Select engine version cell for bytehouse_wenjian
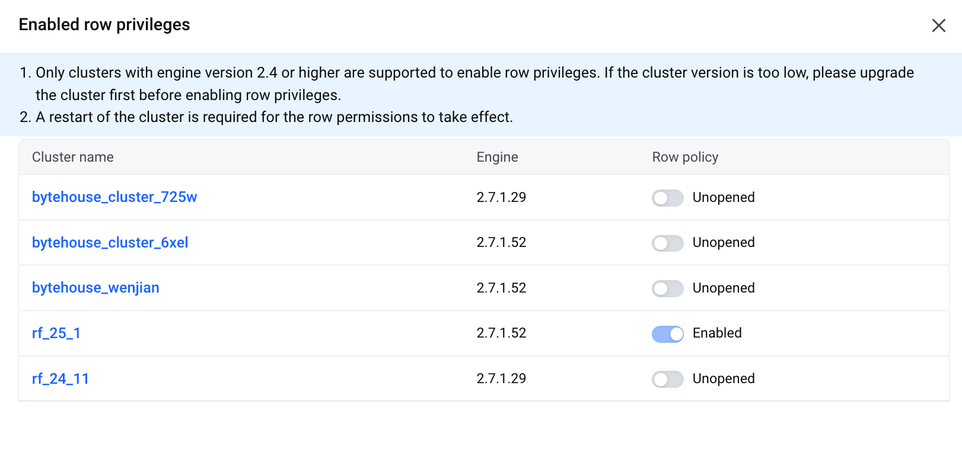The width and height of the screenshot is (962, 456). [501, 288]
